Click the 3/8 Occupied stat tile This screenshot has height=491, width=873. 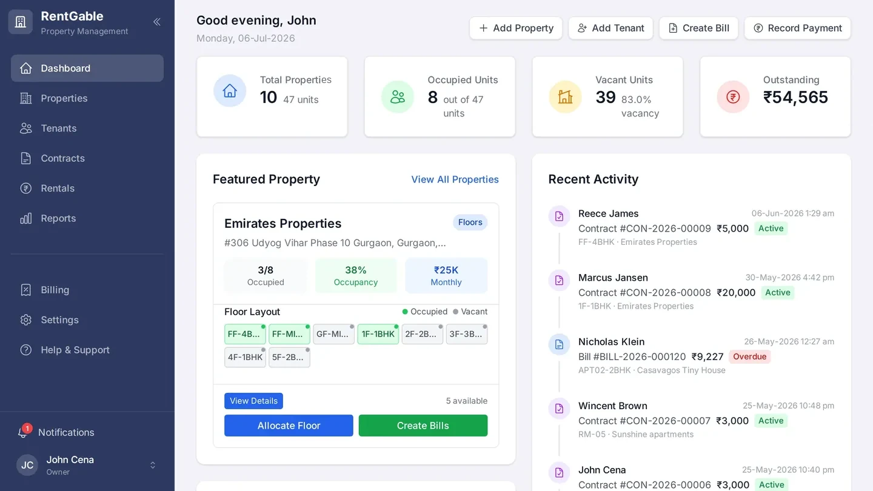[x=266, y=276]
